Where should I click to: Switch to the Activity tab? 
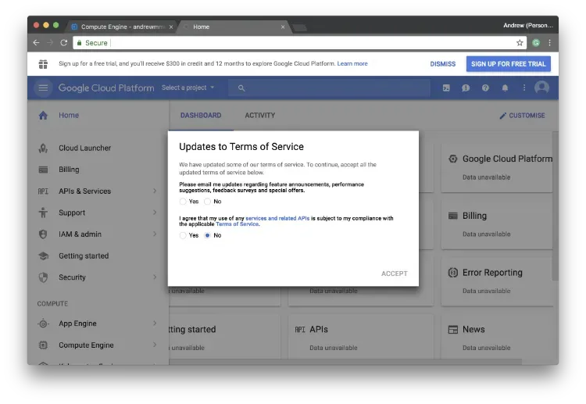point(260,116)
